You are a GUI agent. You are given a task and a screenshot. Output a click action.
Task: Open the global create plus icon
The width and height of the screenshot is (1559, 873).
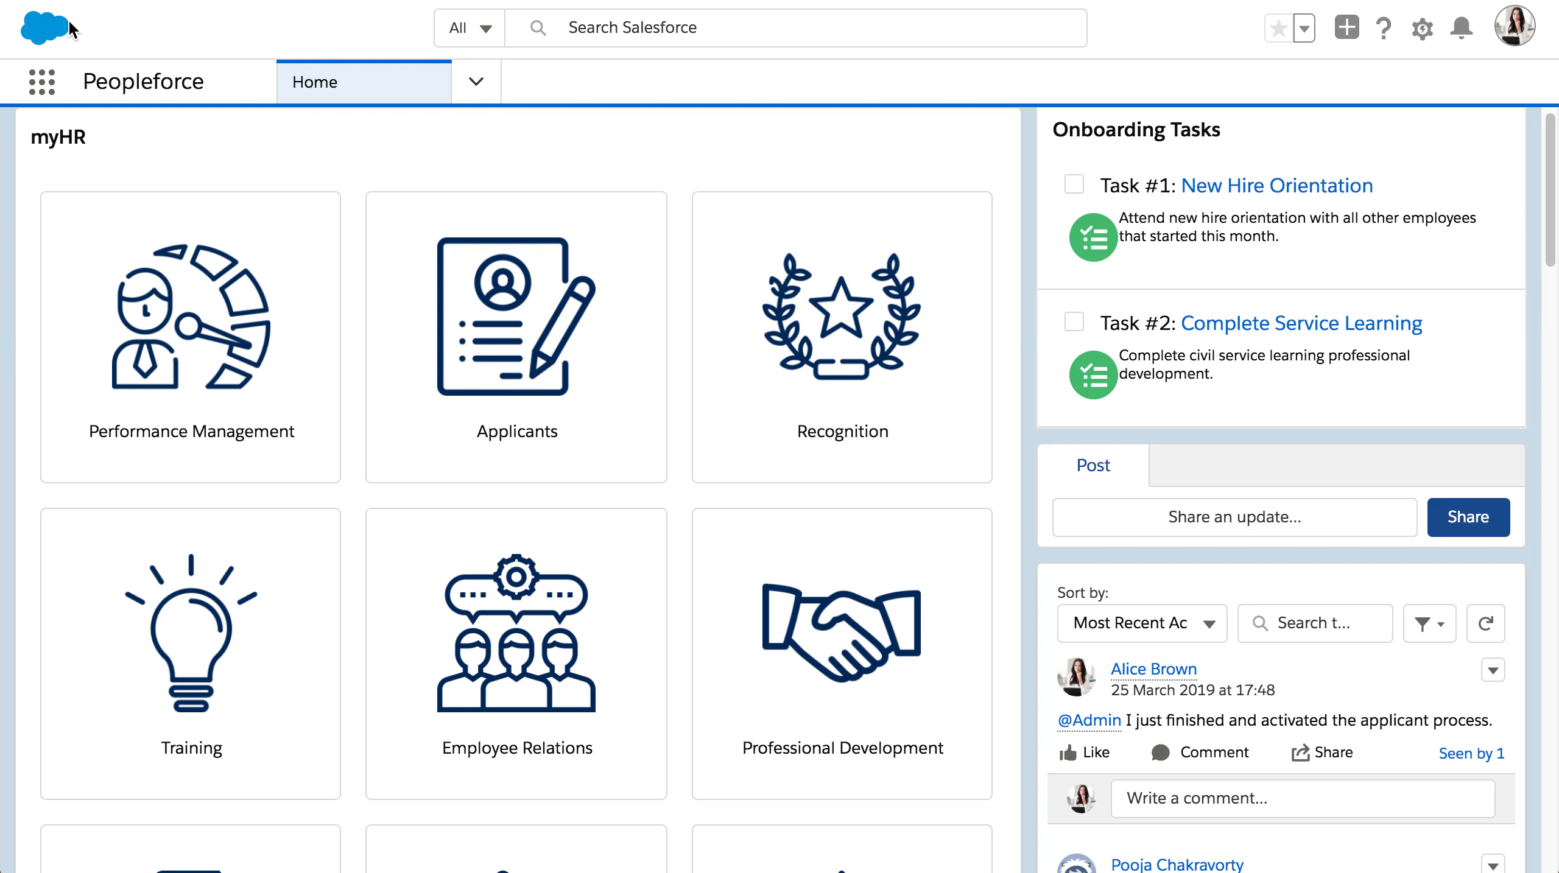click(x=1346, y=28)
